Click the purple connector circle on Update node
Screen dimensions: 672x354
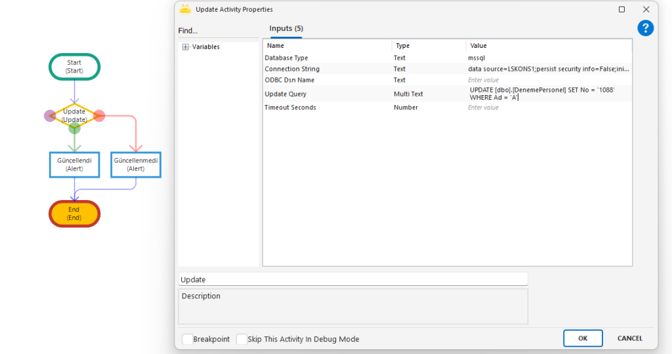50,116
